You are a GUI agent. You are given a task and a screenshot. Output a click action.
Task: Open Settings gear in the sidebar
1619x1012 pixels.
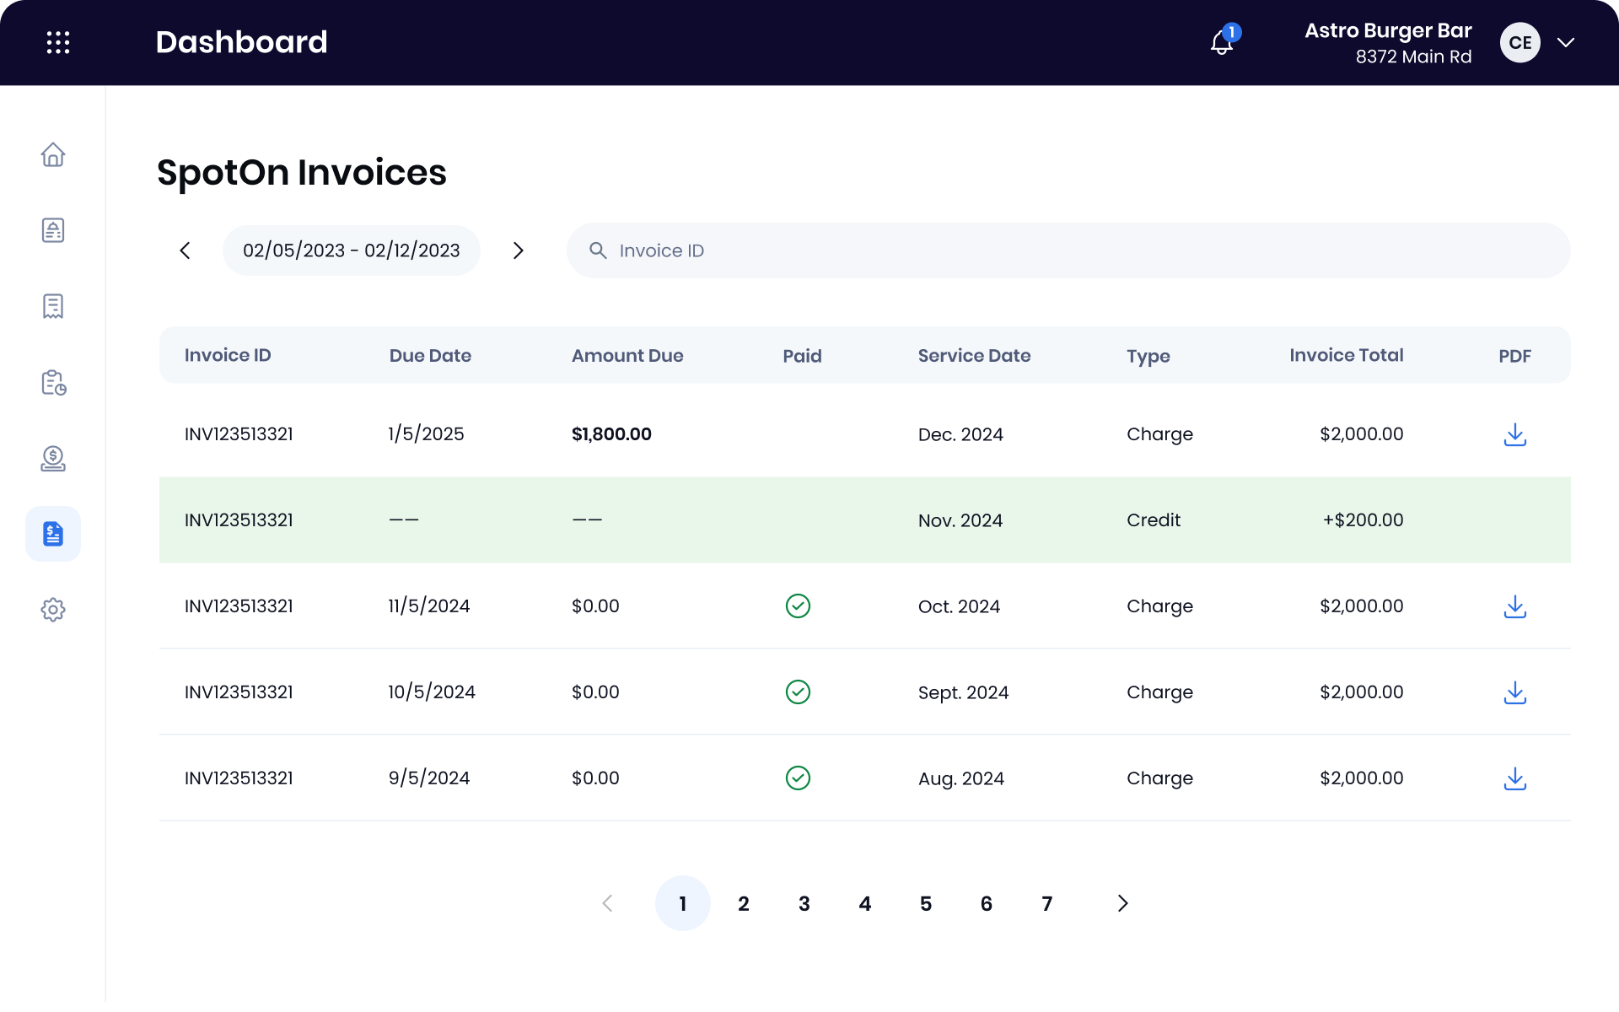click(53, 610)
